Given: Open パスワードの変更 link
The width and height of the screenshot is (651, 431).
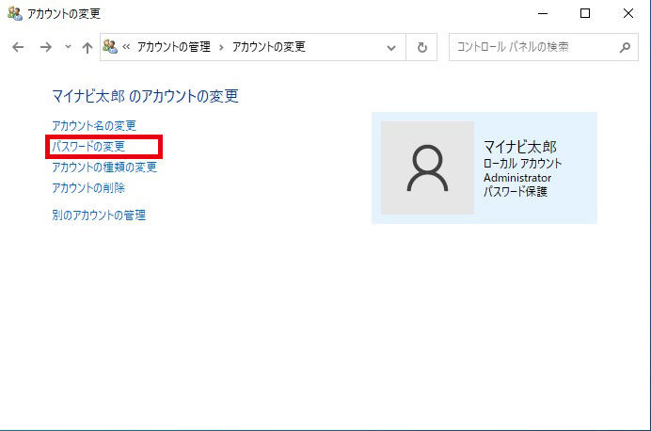Looking at the screenshot, I should click(88, 146).
